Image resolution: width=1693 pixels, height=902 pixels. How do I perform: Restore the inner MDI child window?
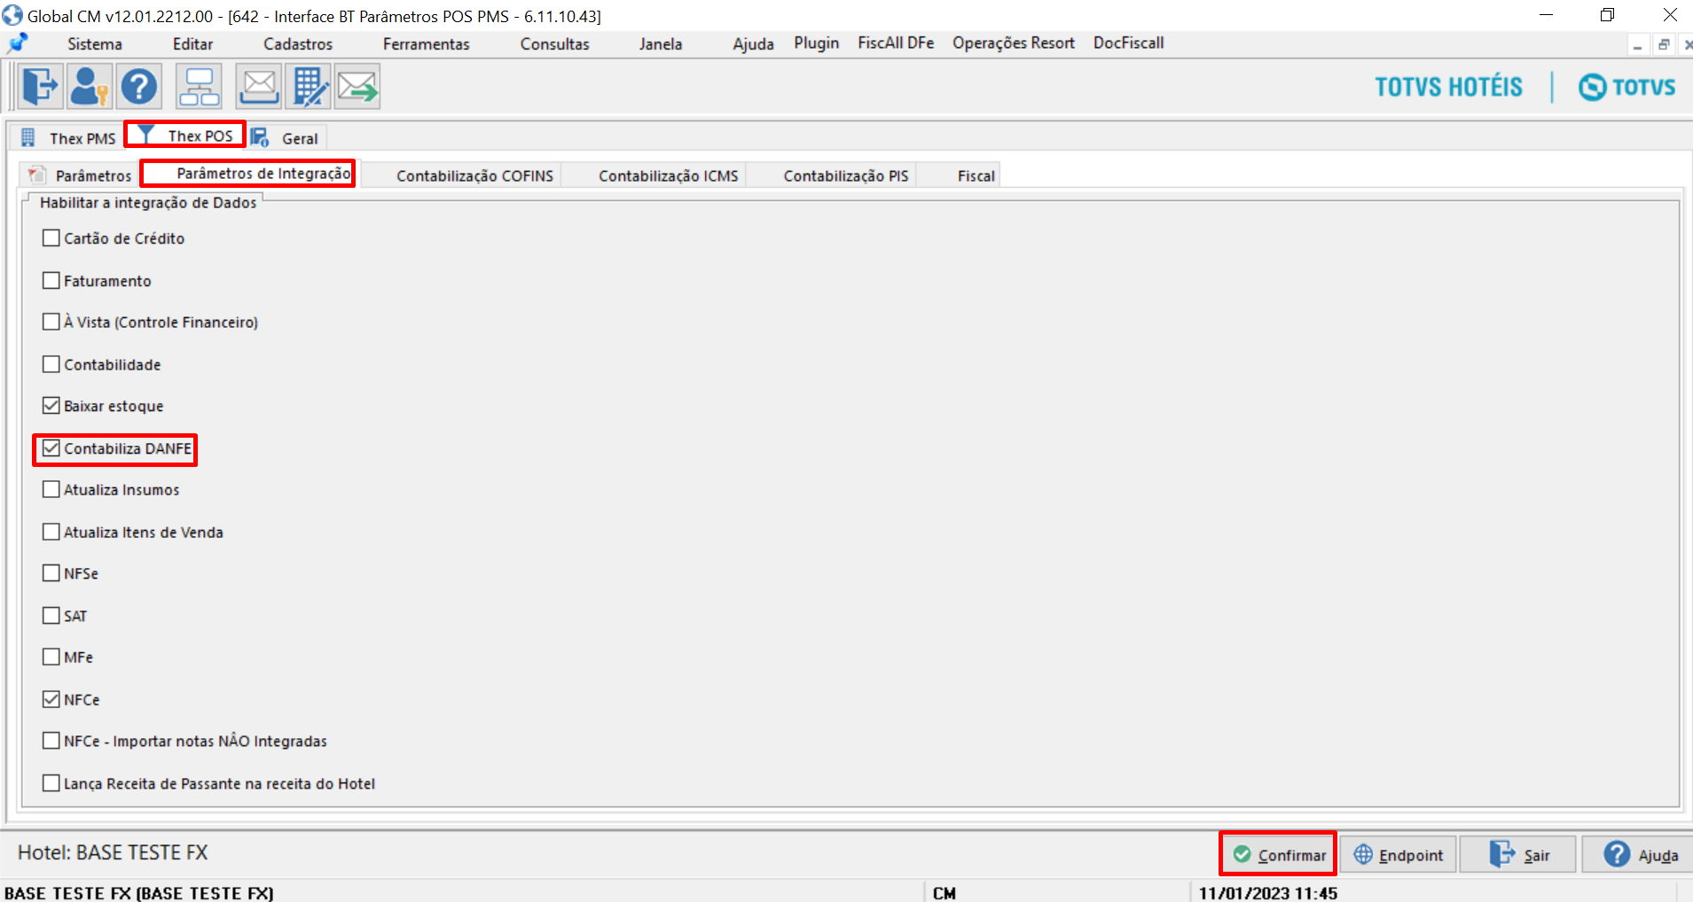tap(1663, 45)
